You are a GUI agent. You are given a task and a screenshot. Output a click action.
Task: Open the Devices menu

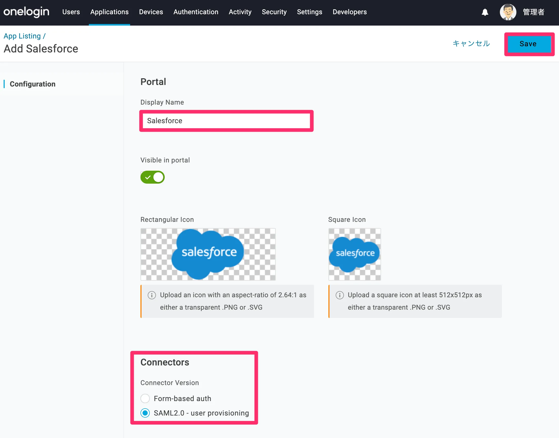151,12
